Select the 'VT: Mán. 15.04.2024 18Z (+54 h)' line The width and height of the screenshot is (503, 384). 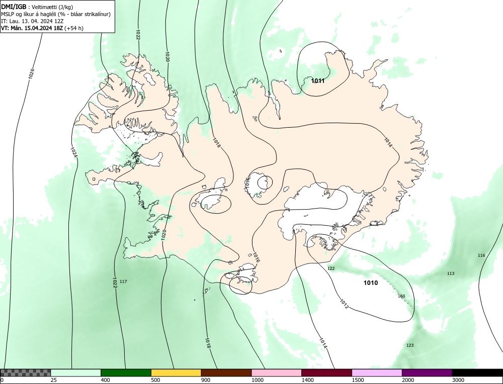42,28
